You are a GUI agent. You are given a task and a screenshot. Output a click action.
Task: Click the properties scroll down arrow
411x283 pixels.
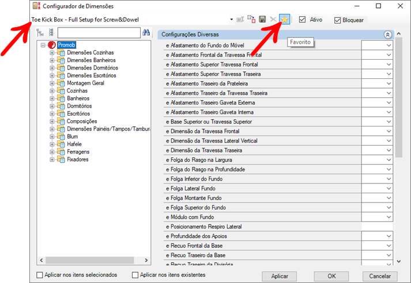399,261
